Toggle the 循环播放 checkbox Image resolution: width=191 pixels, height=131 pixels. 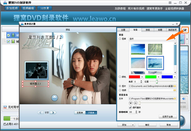coord(130,107)
